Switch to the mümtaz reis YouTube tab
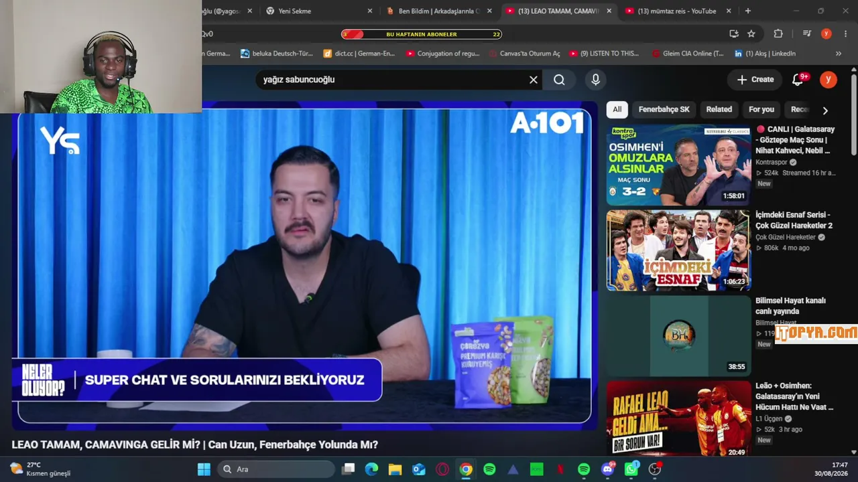This screenshot has height=482, width=858. pos(677,11)
